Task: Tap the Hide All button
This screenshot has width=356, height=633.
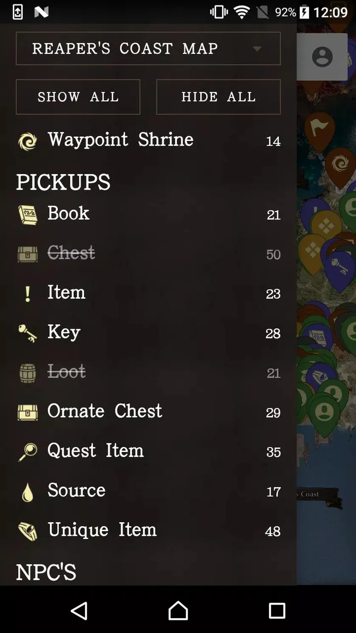Action: tap(219, 97)
